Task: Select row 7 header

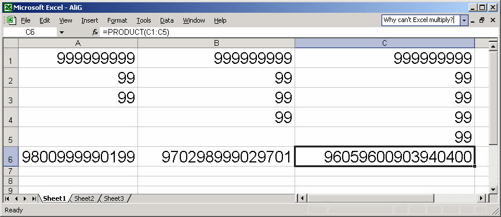Action: 11,171
